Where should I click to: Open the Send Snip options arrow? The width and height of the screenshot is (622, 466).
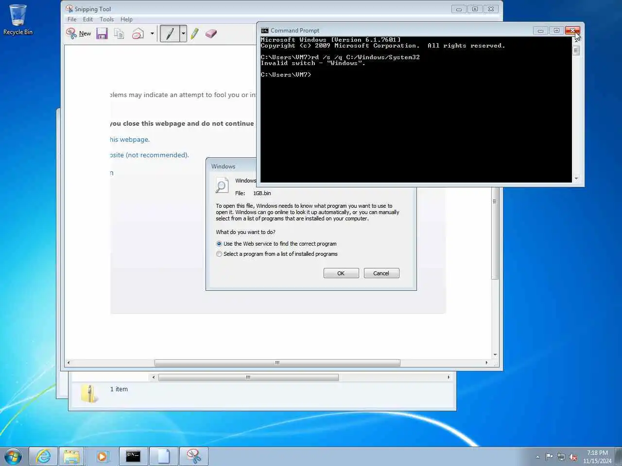[152, 33]
